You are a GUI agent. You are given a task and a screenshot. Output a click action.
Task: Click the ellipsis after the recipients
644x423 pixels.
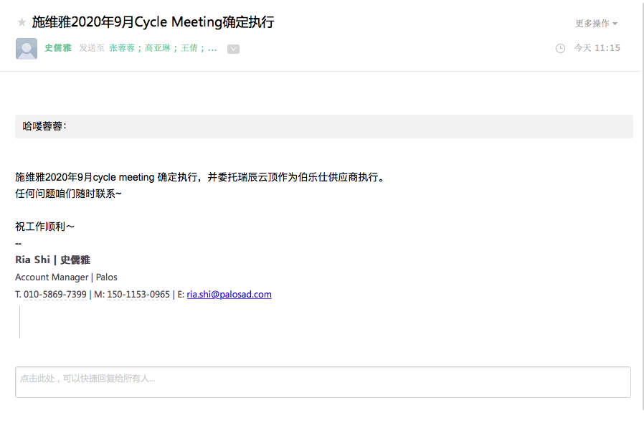tap(212, 48)
